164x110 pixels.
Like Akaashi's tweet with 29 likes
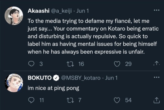tap(117, 64)
